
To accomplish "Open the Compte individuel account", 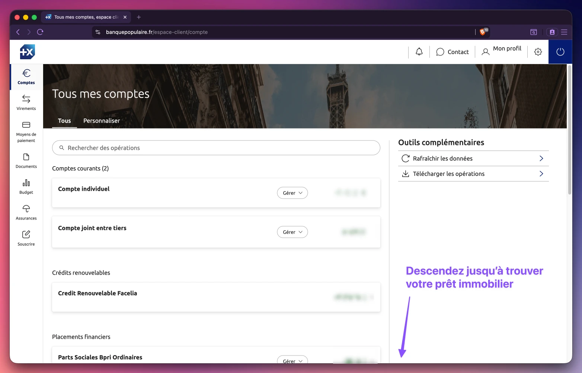I will 216,193.
